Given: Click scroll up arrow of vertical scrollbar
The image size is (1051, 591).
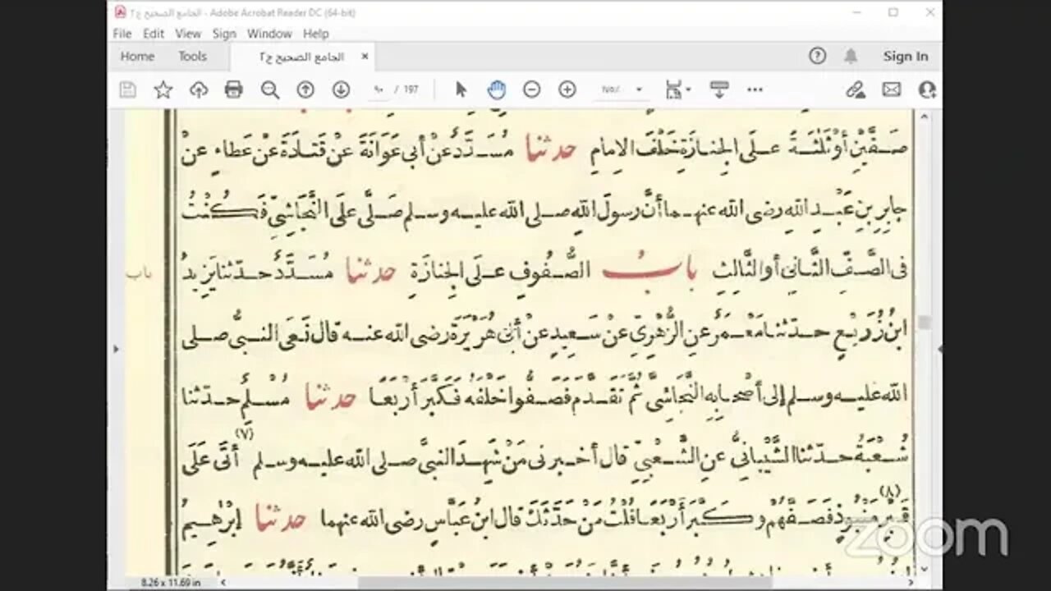Looking at the screenshot, I should point(924,117).
